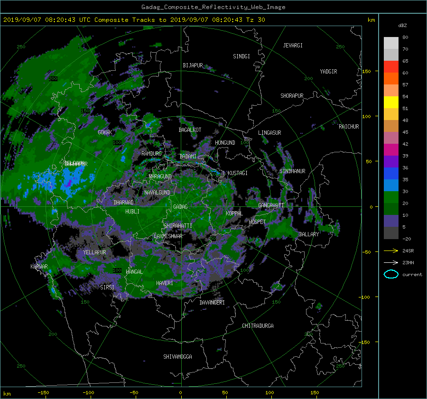Click the 'KOPPAL' city label

click(234, 213)
